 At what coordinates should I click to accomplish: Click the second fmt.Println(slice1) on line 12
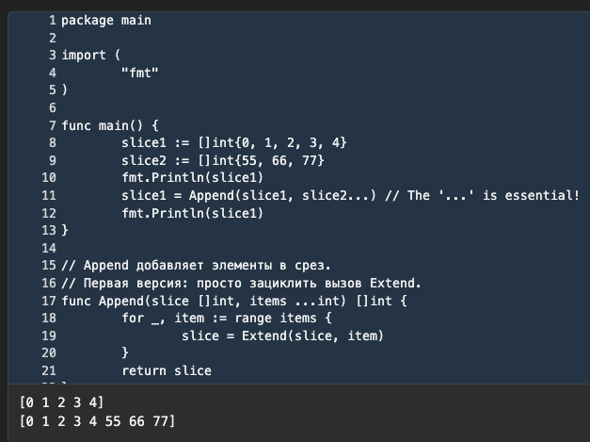pos(192,213)
